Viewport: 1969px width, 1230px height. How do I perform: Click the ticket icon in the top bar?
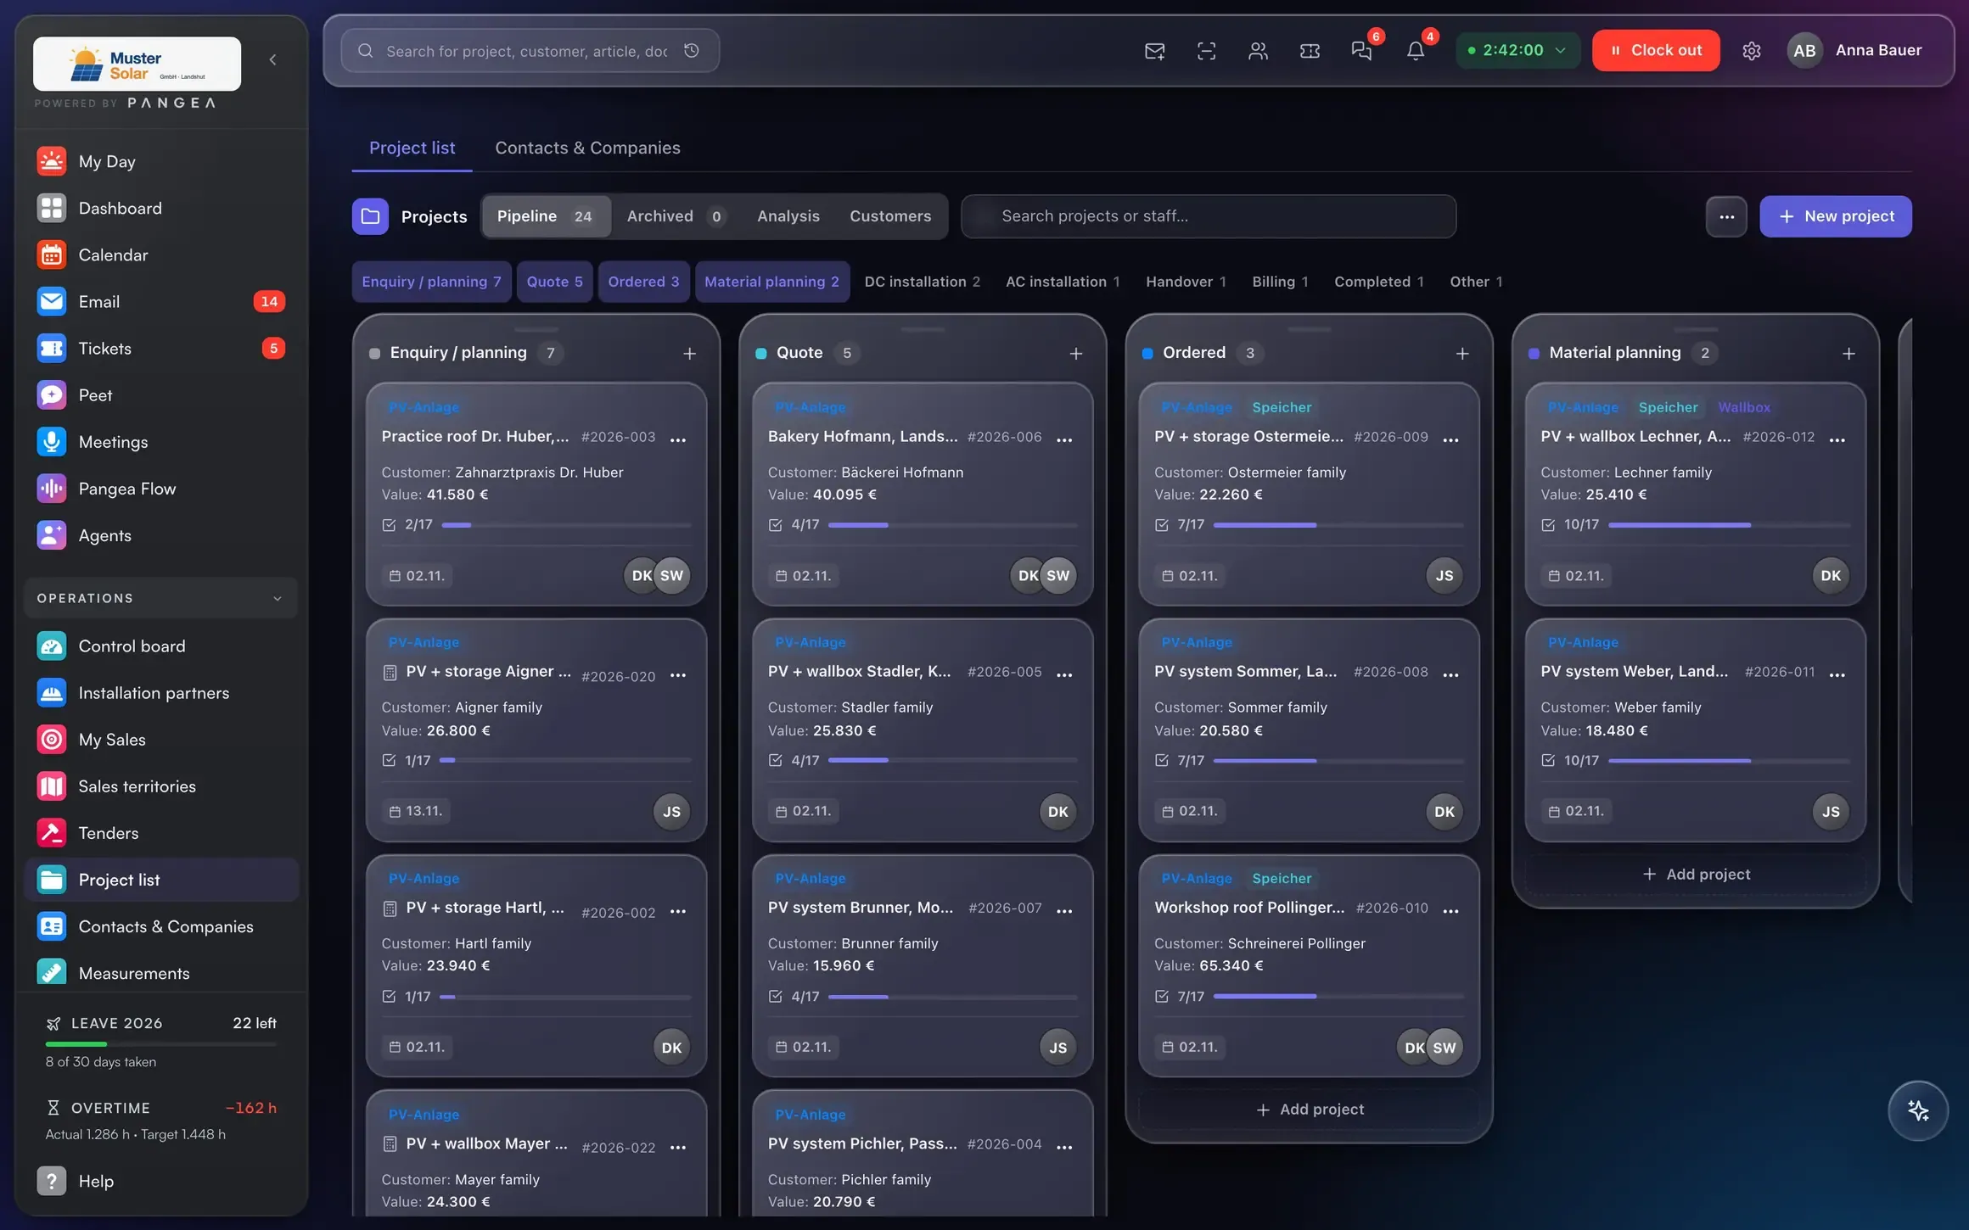point(1310,51)
